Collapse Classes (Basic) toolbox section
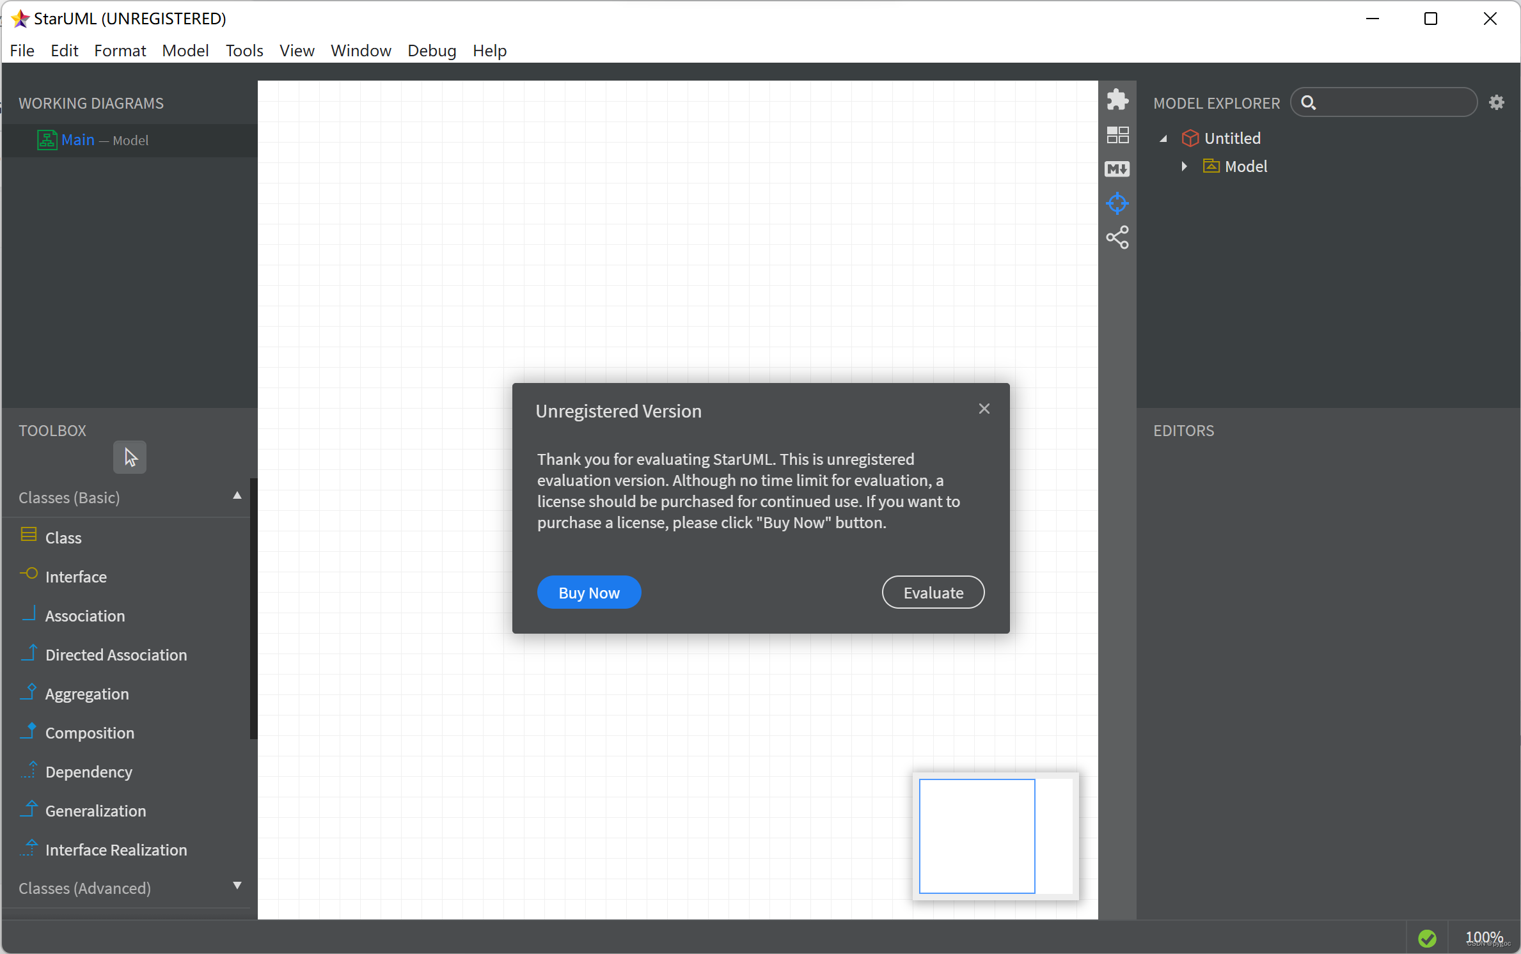 237,496
